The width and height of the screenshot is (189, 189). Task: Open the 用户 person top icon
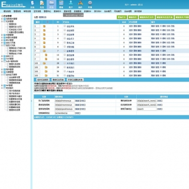point(70,4)
